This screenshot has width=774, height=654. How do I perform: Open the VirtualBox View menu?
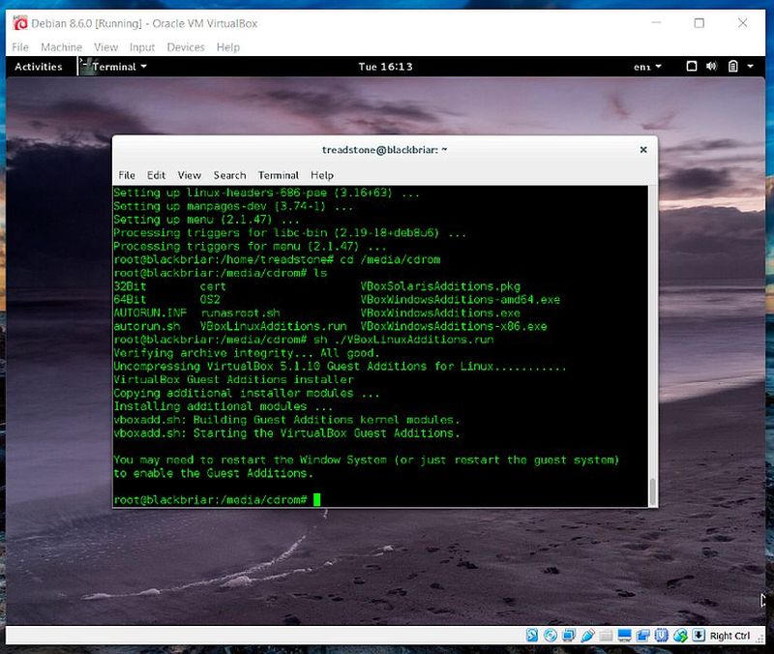point(106,47)
